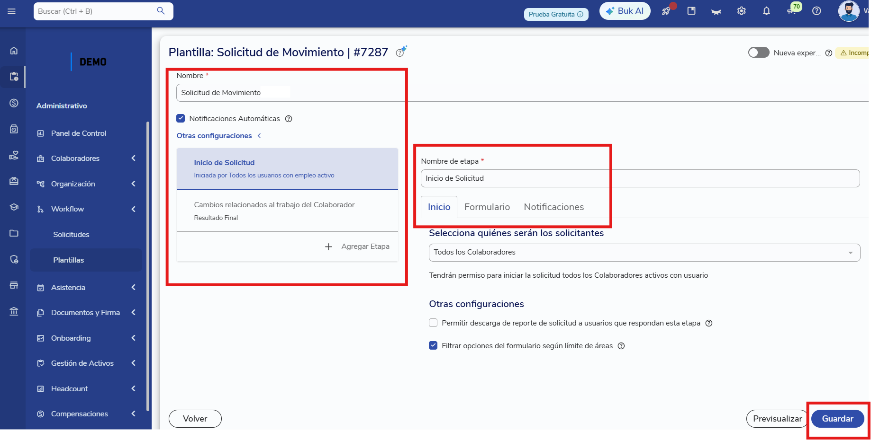The width and height of the screenshot is (871, 440).
Task: Open the notifications bell
Action: click(766, 11)
